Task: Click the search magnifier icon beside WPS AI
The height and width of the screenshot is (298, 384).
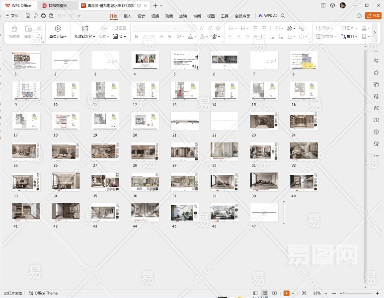Action: point(283,16)
